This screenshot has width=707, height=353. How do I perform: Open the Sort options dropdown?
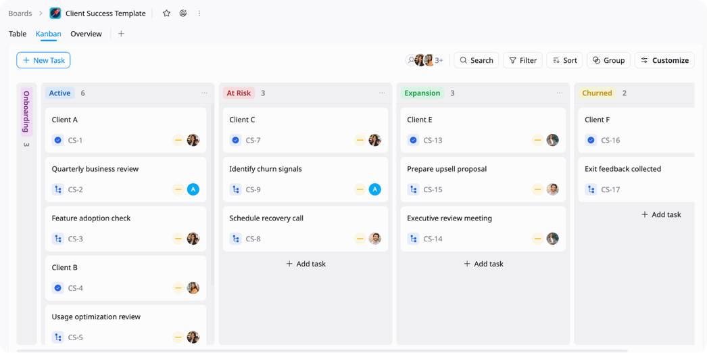coord(564,60)
